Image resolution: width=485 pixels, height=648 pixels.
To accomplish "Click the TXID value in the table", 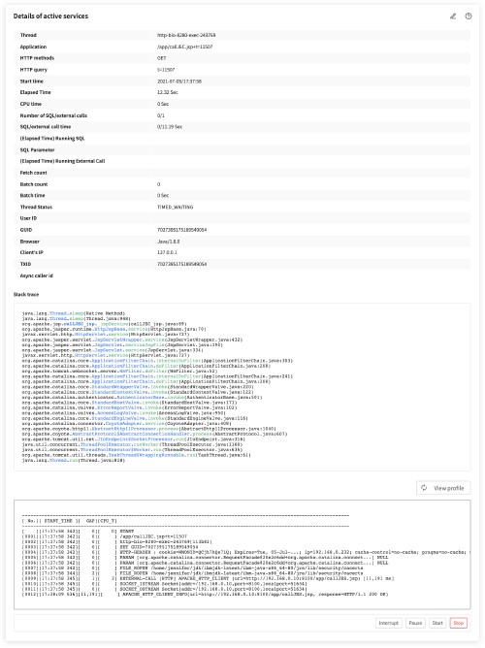I will click(x=181, y=264).
